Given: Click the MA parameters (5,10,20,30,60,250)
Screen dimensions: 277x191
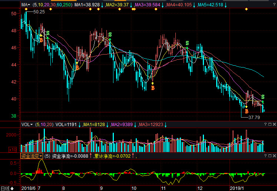Looking at the screenshot, I should tap(52, 5).
